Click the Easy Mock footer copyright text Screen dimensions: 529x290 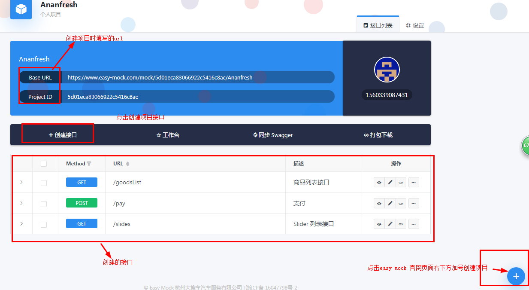click(221, 287)
